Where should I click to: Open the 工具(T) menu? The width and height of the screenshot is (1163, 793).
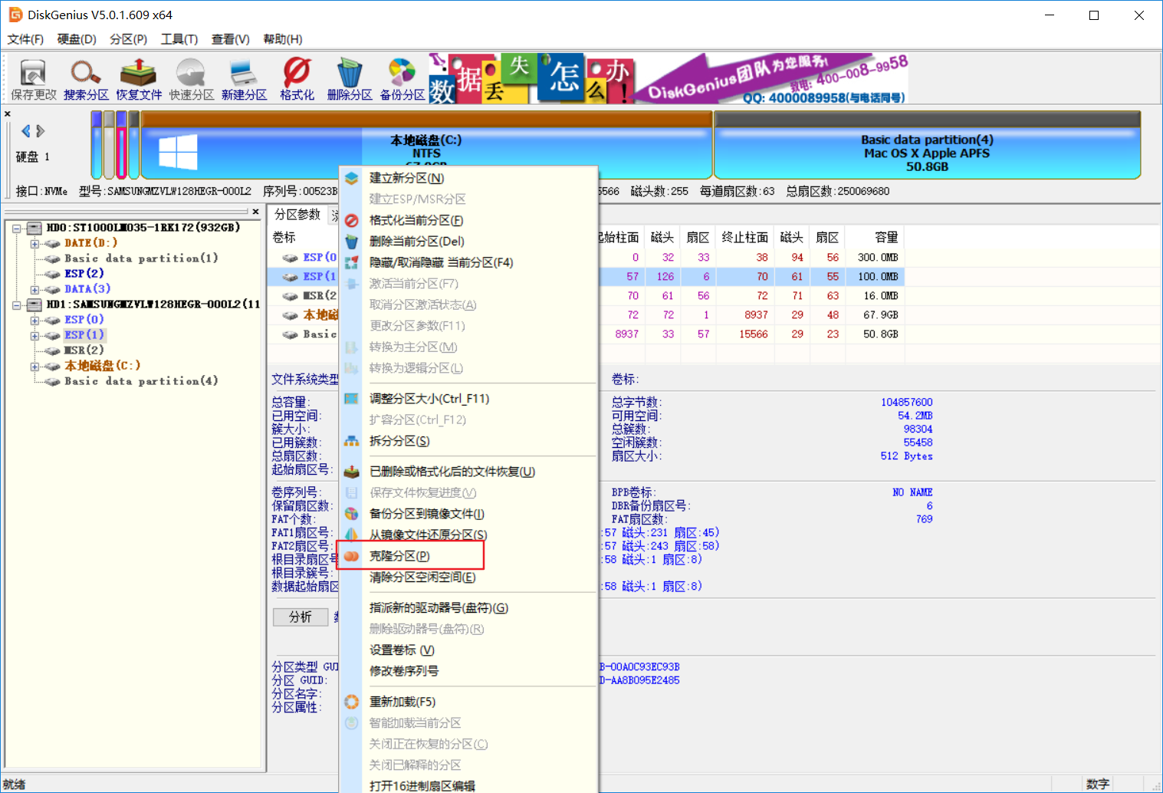click(x=179, y=39)
